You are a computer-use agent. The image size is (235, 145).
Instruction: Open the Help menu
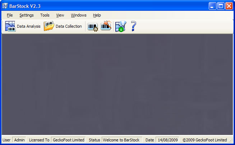97,15
